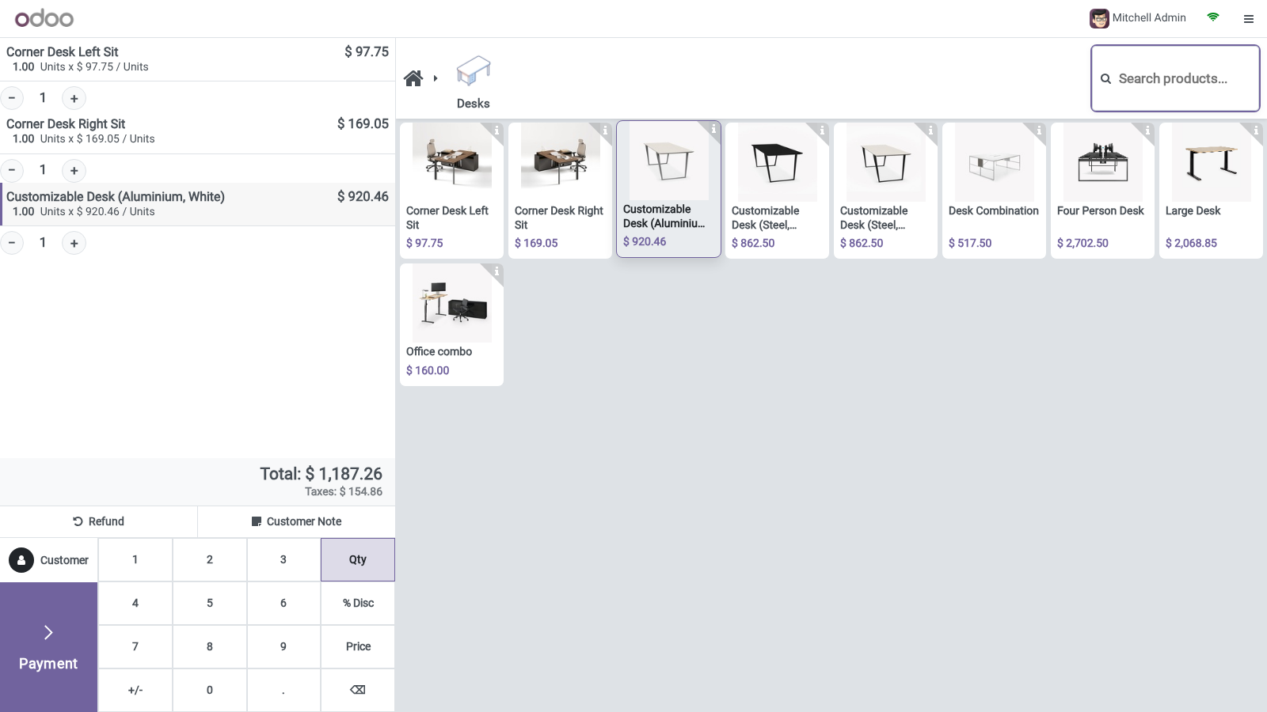Show info for Large Desk
The width and height of the screenshot is (1267, 712).
tap(1256, 130)
